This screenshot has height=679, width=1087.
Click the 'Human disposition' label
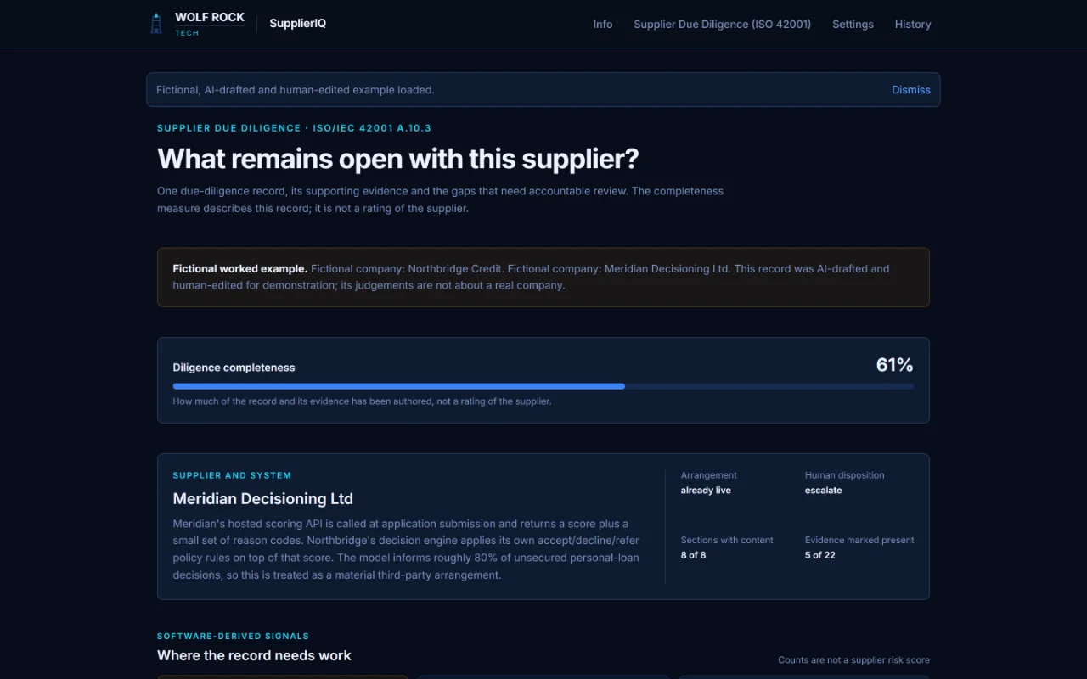coord(845,475)
